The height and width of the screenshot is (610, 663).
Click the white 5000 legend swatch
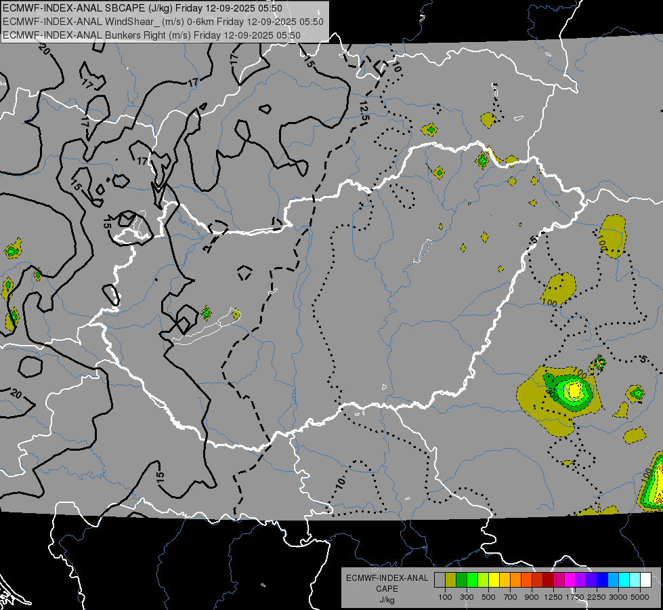645,579
